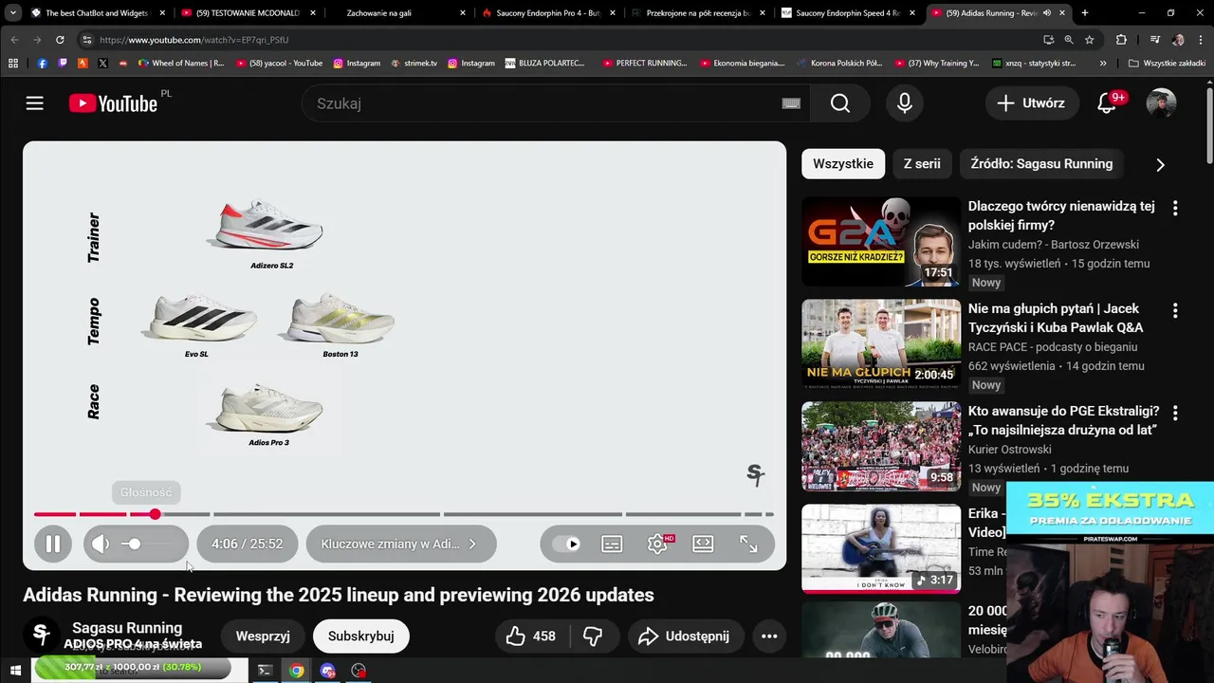Open Sagasu Running channel avatar

[x=41, y=635]
